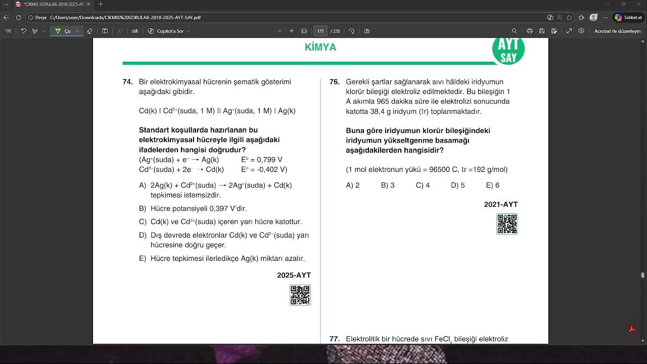Select the CIKMIS SORULAR PDF tab
647x364 pixels.
pos(53,4)
